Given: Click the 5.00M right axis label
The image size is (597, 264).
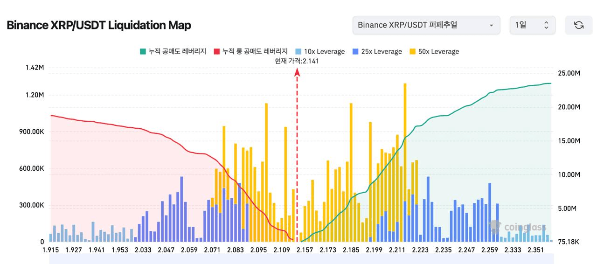Looking at the screenshot, I should [x=567, y=208].
